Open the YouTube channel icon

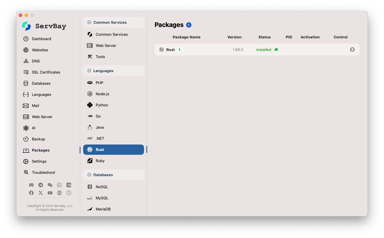pyautogui.click(x=50, y=193)
